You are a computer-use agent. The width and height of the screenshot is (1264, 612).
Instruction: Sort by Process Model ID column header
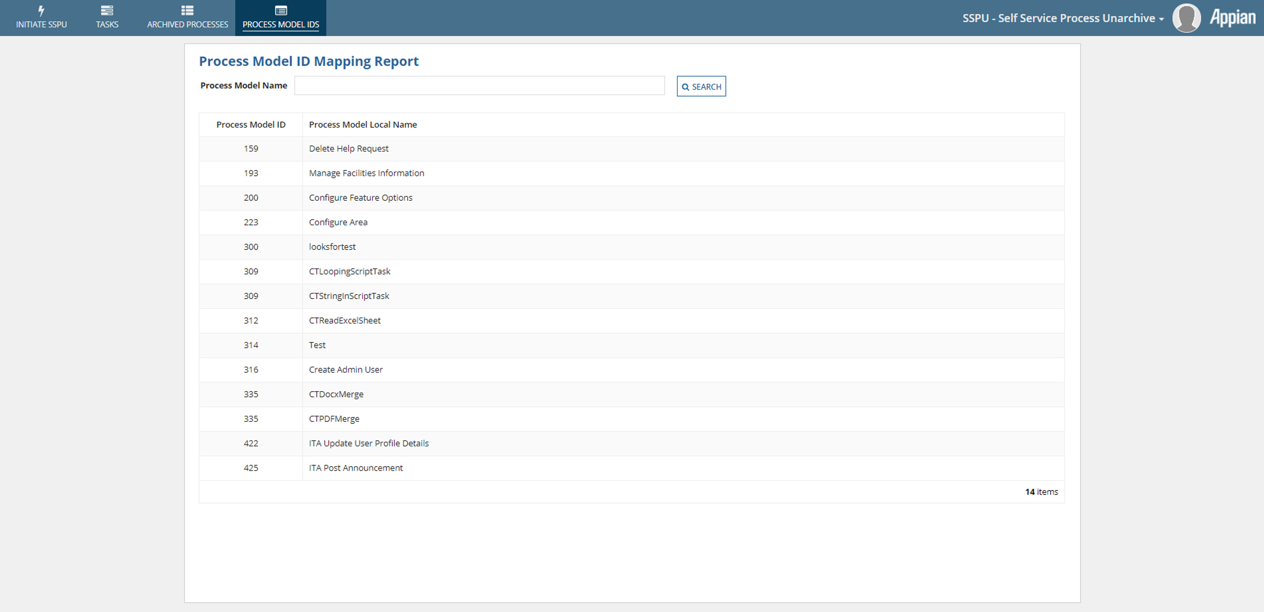point(251,125)
